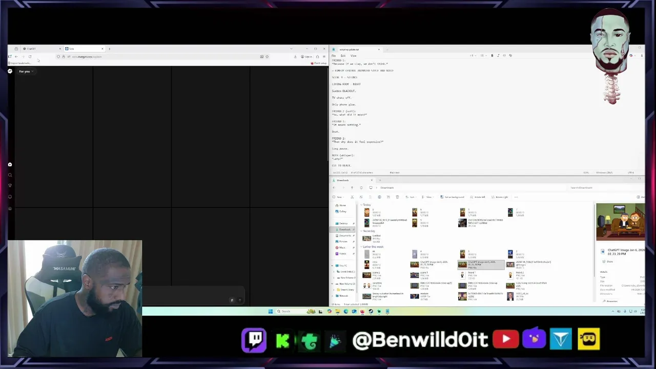Image resolution: width=656 pixels, height=369 pixels.
Task: Click the Delete trash icon in Explorer
Action: 397,197
